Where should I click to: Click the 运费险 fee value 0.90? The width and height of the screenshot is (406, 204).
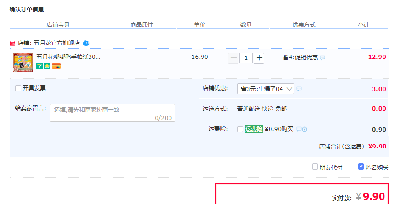pyautogui.click(x=379, y=129)
